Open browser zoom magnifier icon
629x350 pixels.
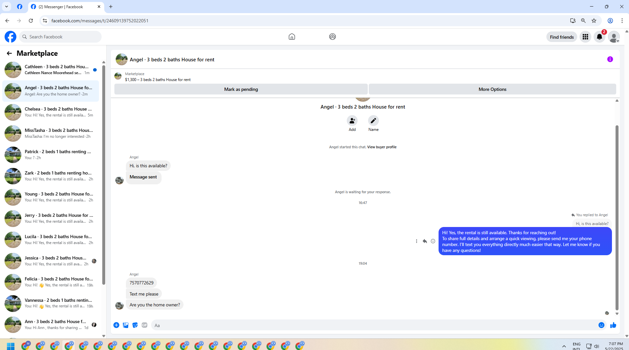pyautogui.click(x=583, y=21)
